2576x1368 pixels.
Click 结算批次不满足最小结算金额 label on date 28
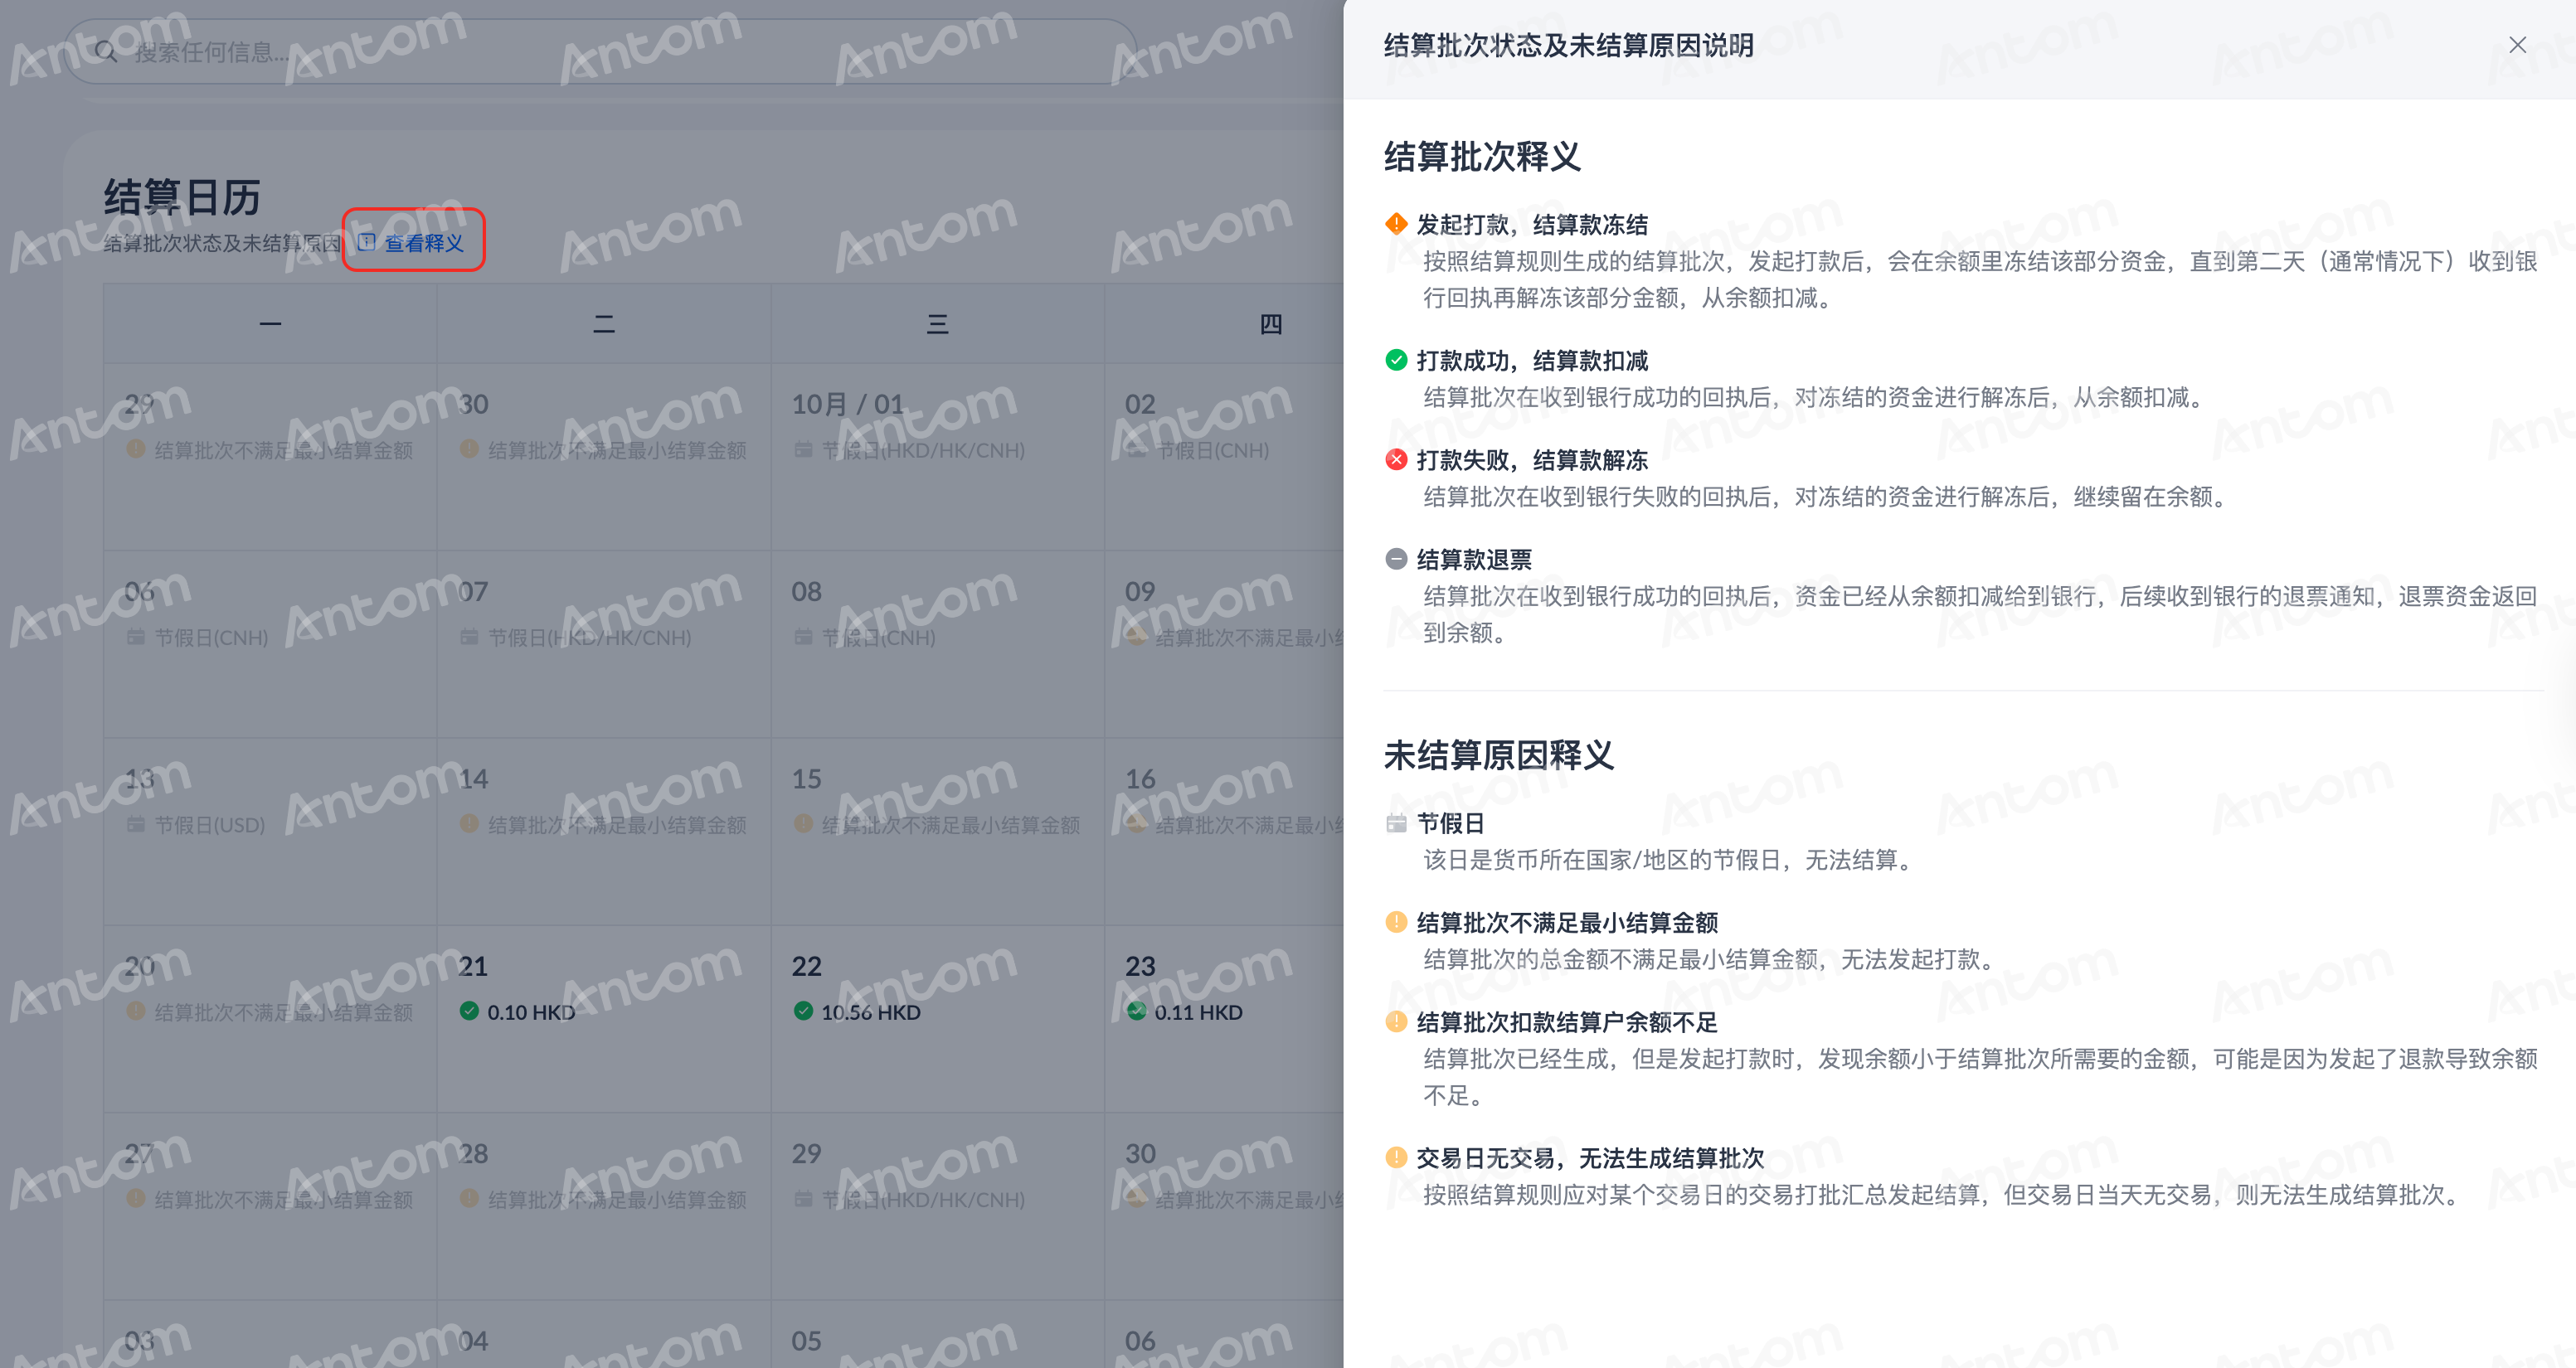click(617, 1199)
